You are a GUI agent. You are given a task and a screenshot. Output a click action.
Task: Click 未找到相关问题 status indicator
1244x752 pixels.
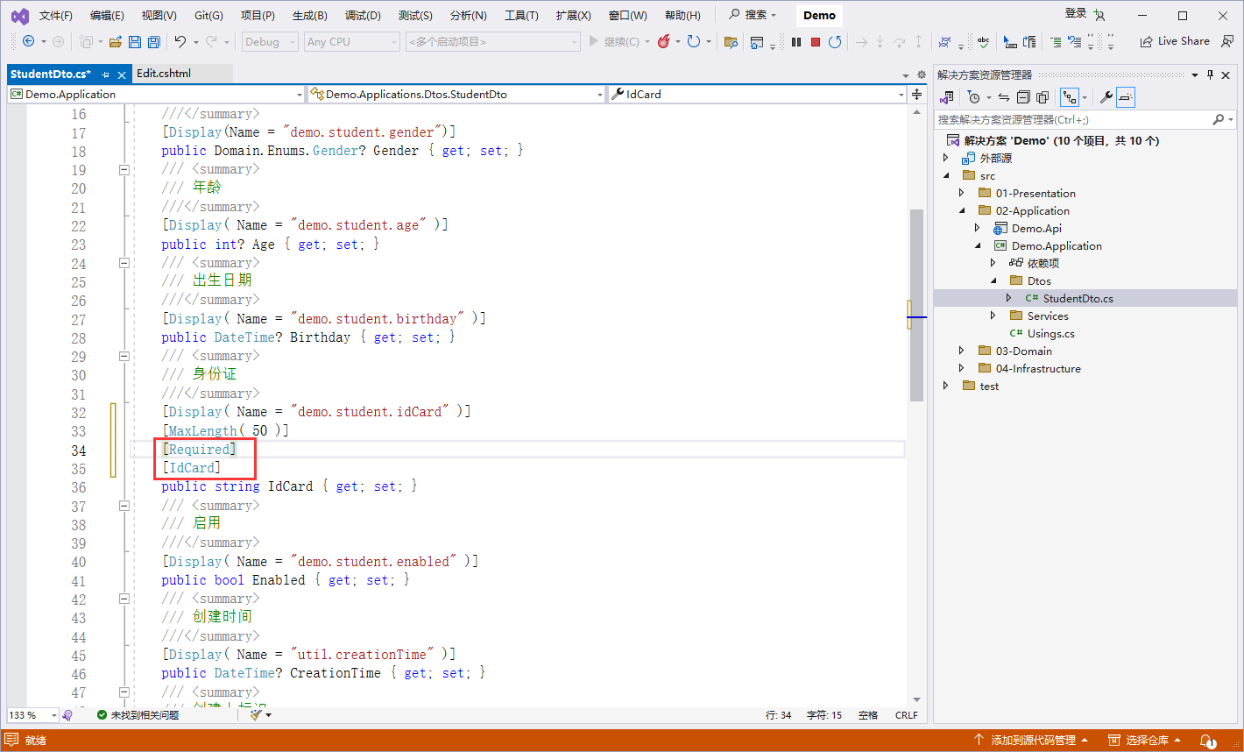click(138, 715)
